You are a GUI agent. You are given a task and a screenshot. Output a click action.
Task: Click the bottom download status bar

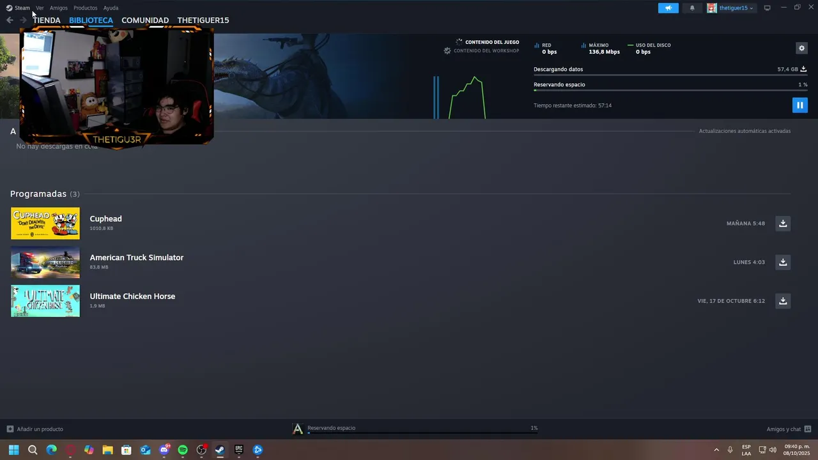coord(415,429)
